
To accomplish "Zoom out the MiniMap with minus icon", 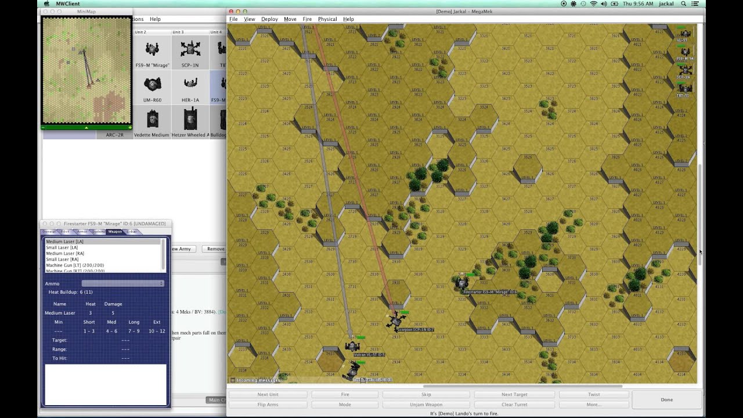I will pos(44,127).
